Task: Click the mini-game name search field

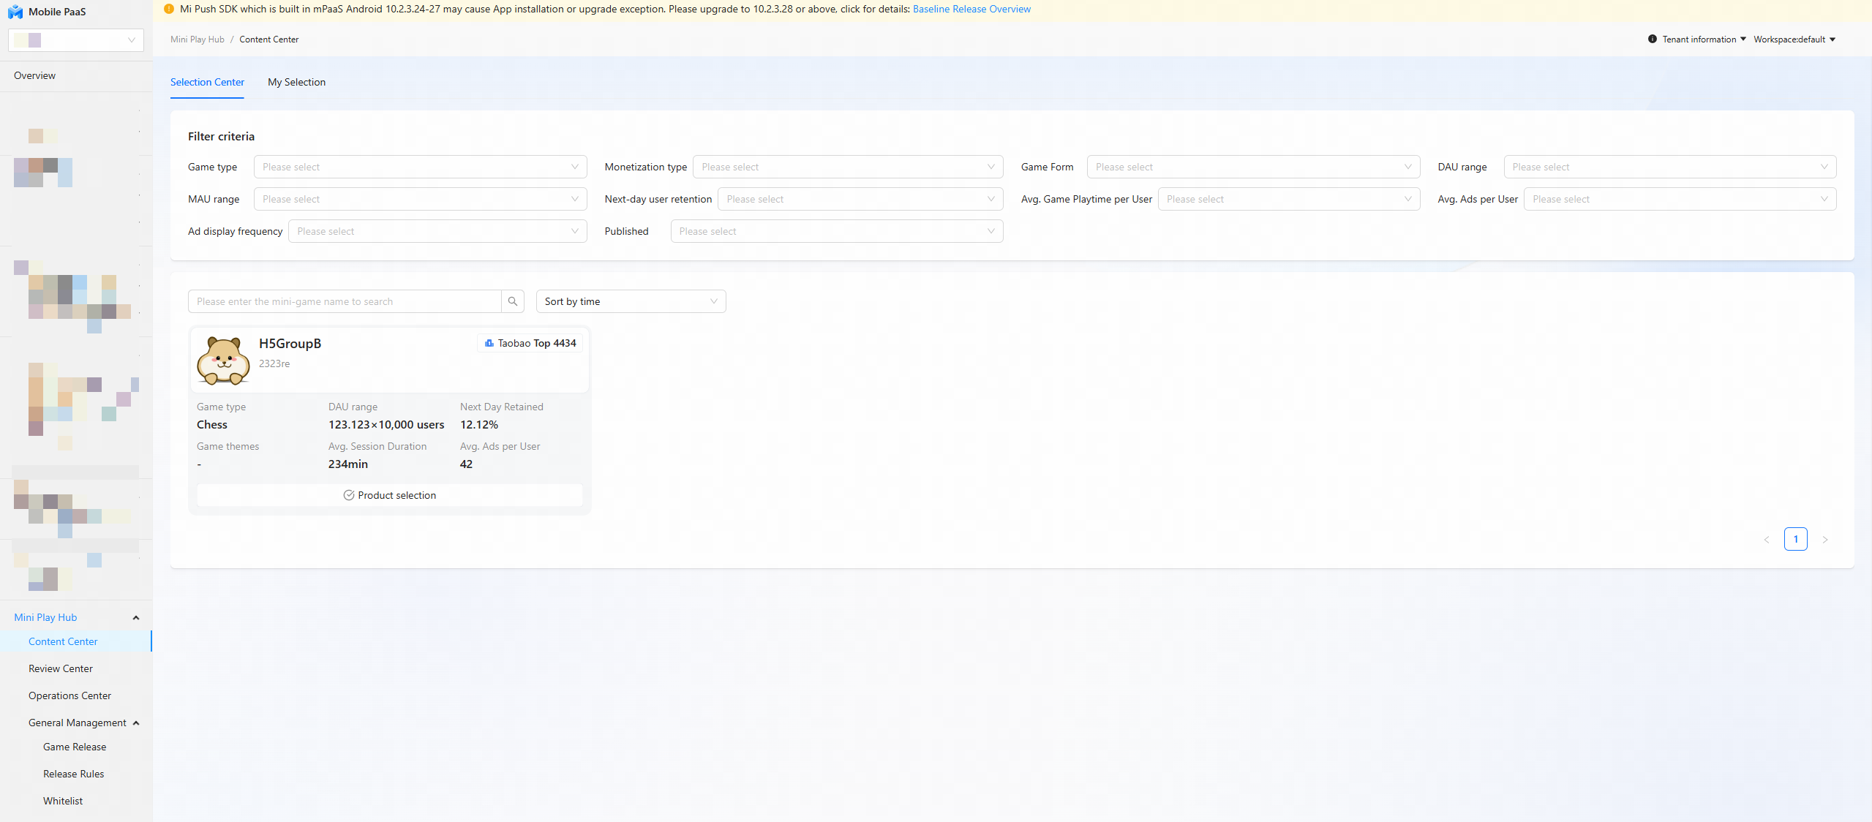Action: [x=345, y=301]
